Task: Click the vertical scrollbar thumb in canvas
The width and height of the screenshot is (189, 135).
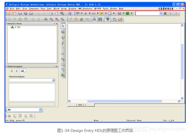Action: (182, 62)
